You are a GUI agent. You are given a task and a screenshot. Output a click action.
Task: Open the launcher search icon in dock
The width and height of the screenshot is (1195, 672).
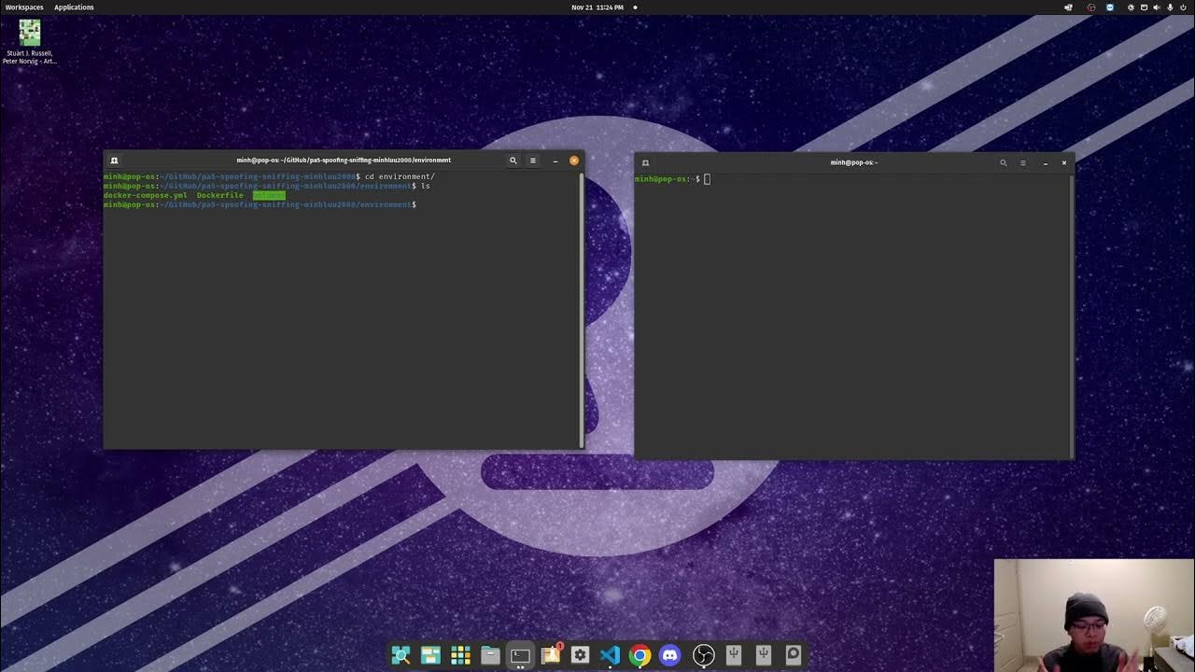click(x=401, y=655)
